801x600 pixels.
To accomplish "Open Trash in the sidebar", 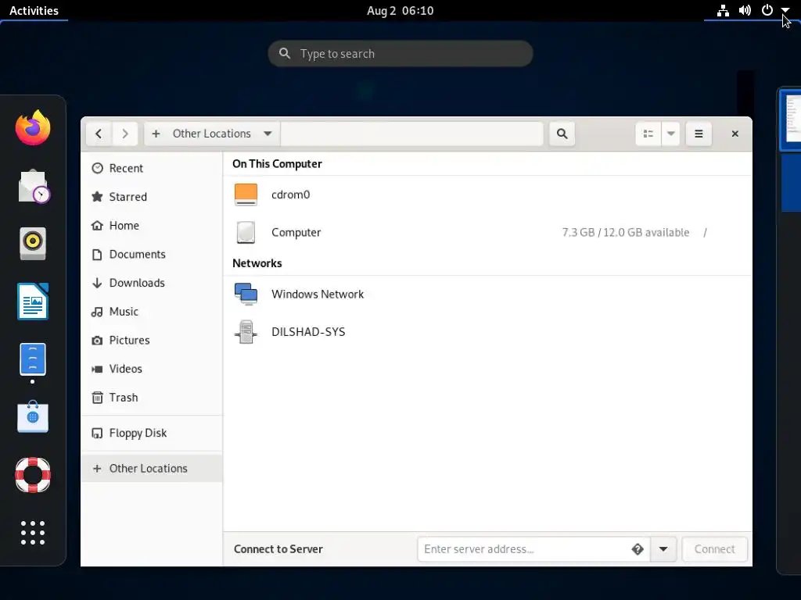I will (x=151, y=398).
